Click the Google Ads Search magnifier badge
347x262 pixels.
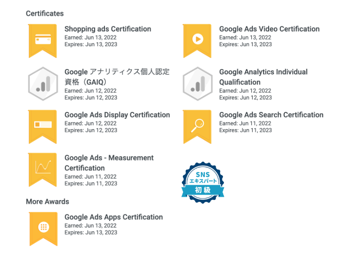(197, 127)
